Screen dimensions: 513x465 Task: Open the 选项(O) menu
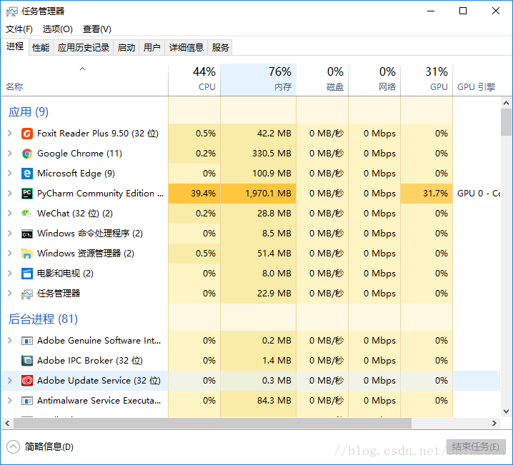(x=57, y=29)
